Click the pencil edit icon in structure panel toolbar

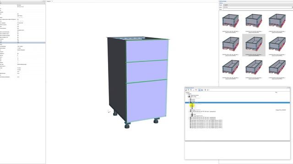click(186, 90)
